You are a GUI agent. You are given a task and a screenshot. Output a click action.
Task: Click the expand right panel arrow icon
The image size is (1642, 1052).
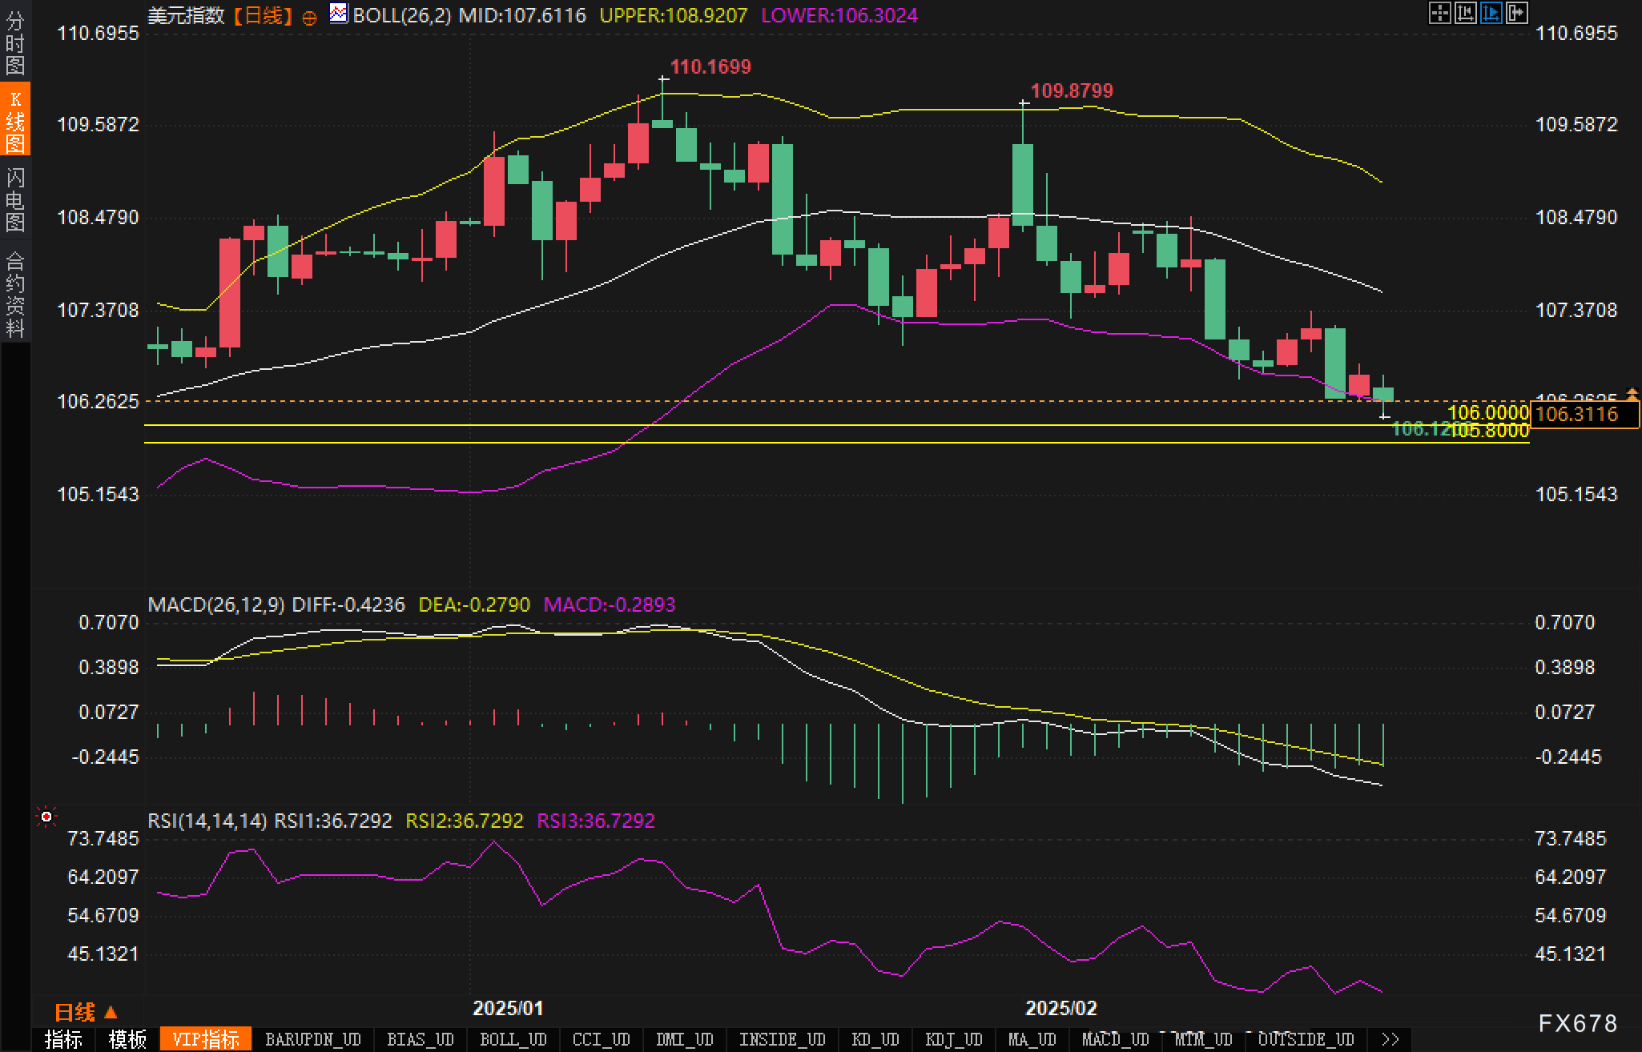click(x=1516, y=13)
